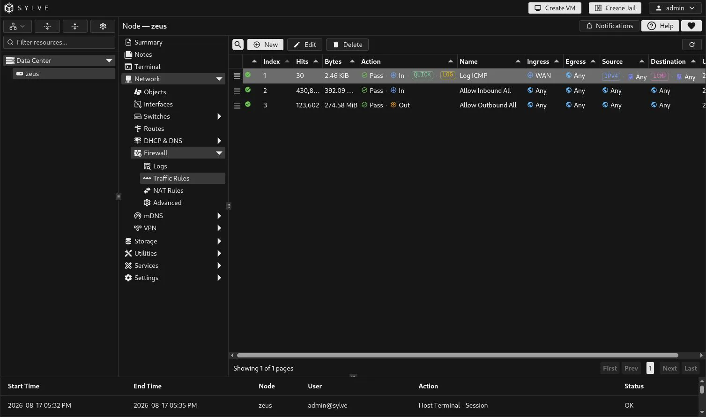Click page 1 in pagination
Screen dimensions: 706x417
pyautogui.click(x=650, y=368)
